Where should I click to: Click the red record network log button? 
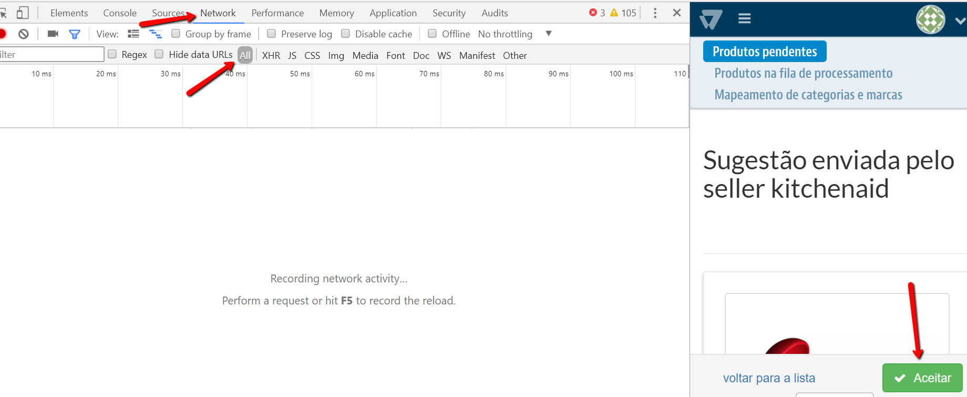(2, 34)
